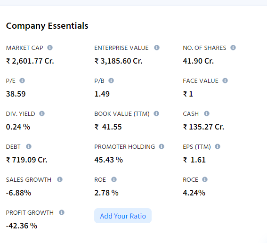267x243 pixels.
Task: Show the EPS (TTM) info icon
Action: pos(218,146)
